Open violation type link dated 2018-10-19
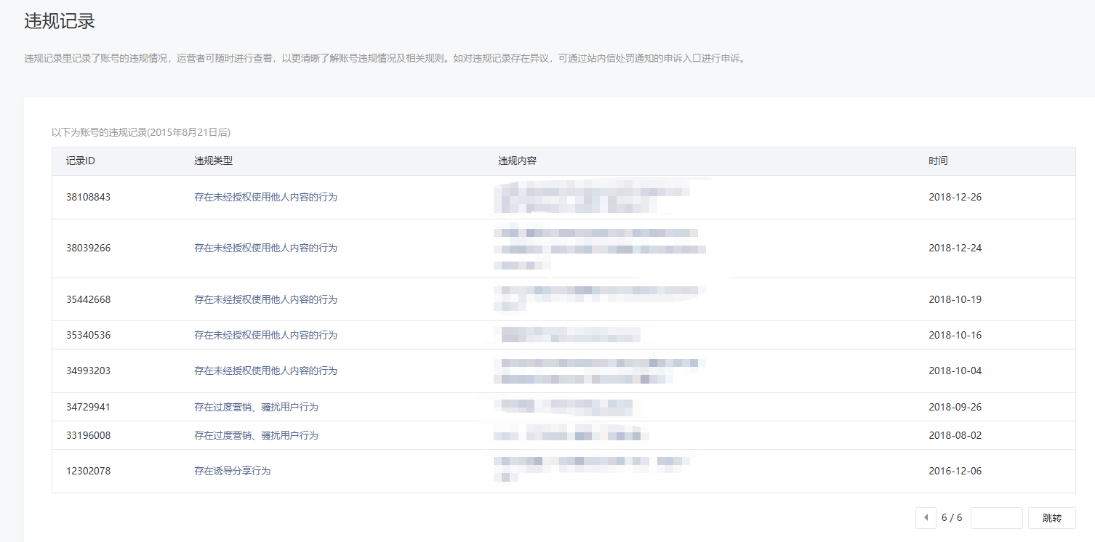The height and width of the screenshot is (542, 1095). [265, 299]
